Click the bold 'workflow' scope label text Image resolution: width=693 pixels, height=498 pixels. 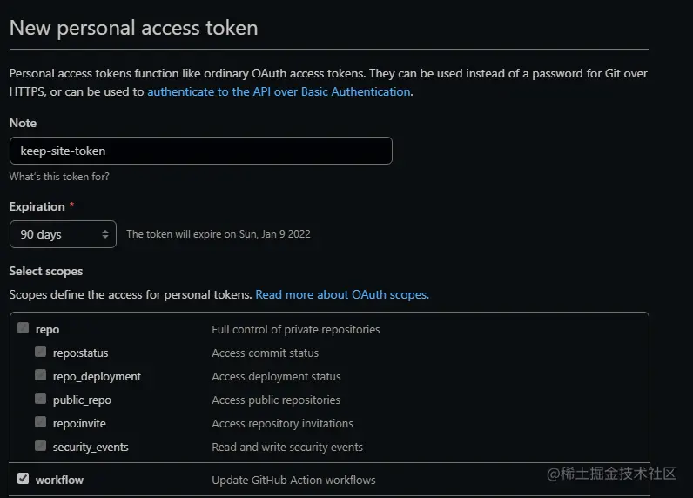(x=59, y=480)
